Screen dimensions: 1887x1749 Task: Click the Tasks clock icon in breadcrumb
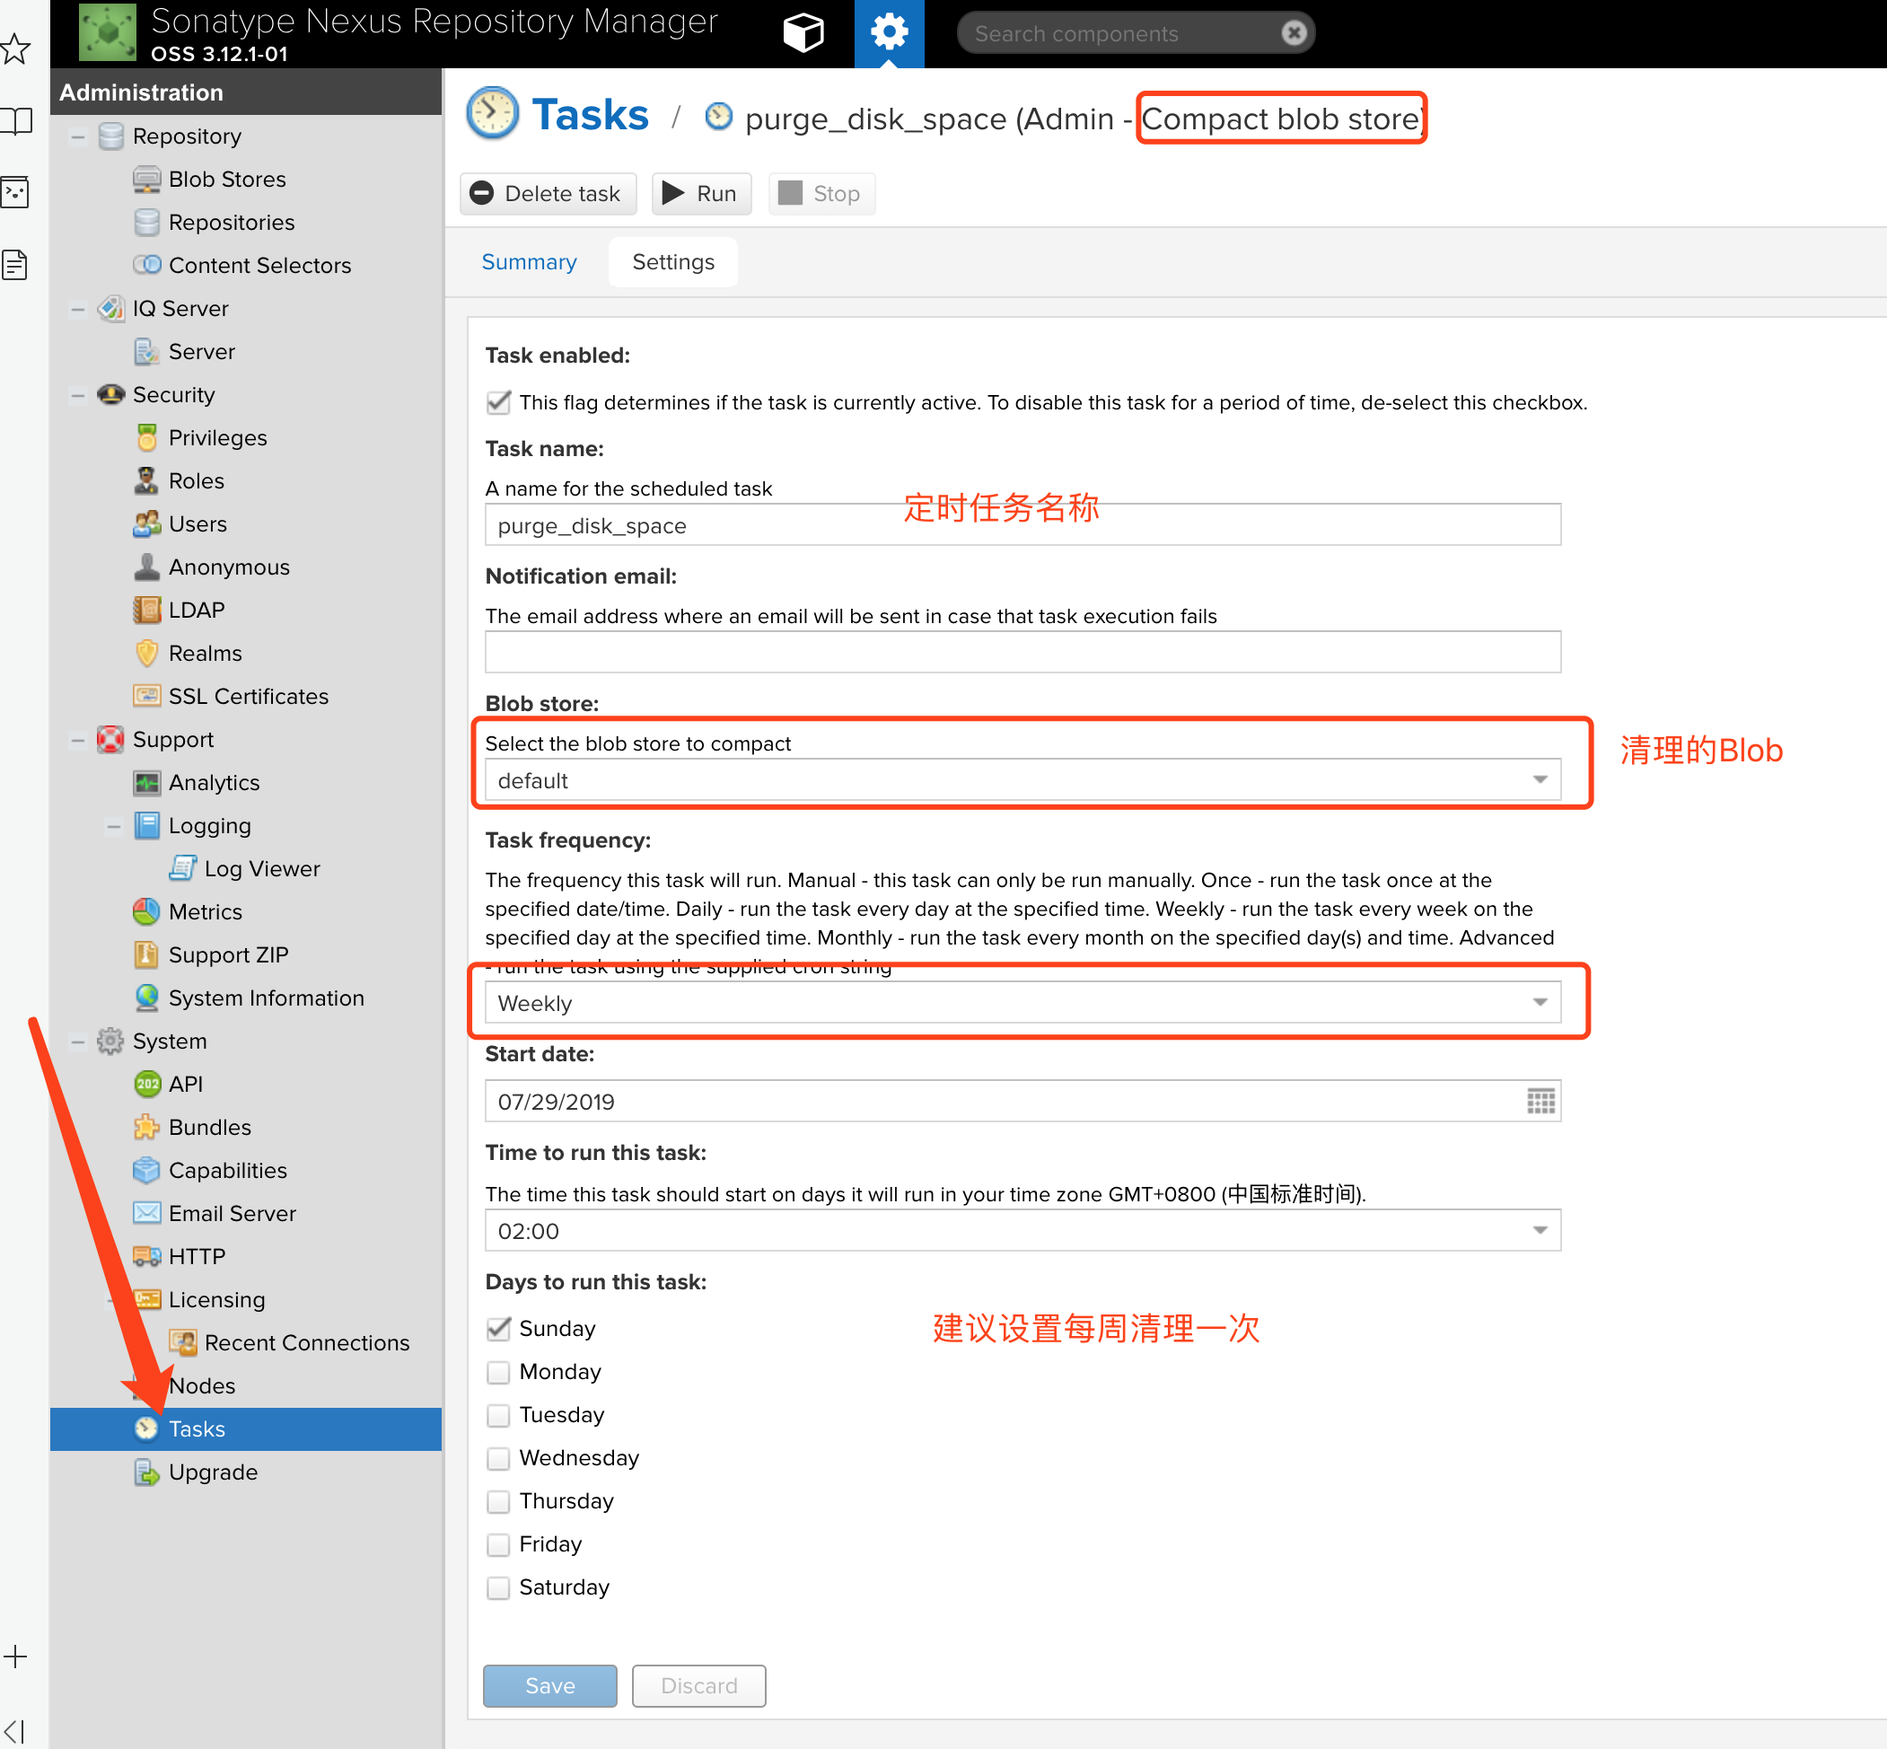(x=493, y=113)
